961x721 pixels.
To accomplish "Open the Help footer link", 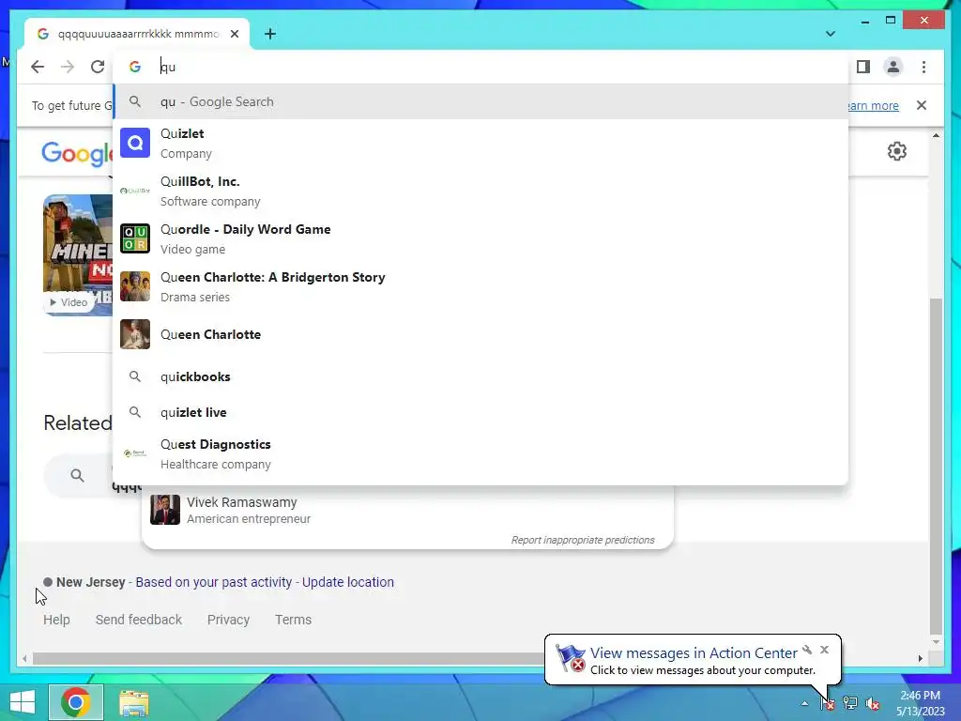I will click(56, 620).
